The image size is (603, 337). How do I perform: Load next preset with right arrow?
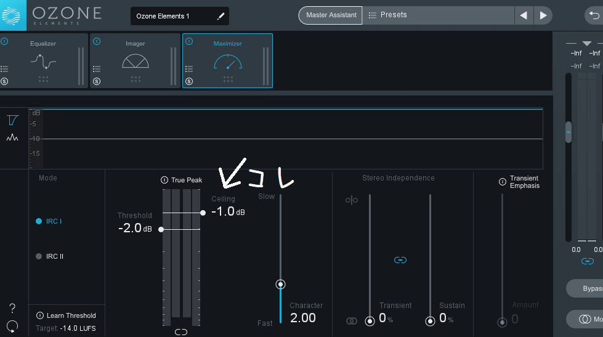(x=543, y=15)
